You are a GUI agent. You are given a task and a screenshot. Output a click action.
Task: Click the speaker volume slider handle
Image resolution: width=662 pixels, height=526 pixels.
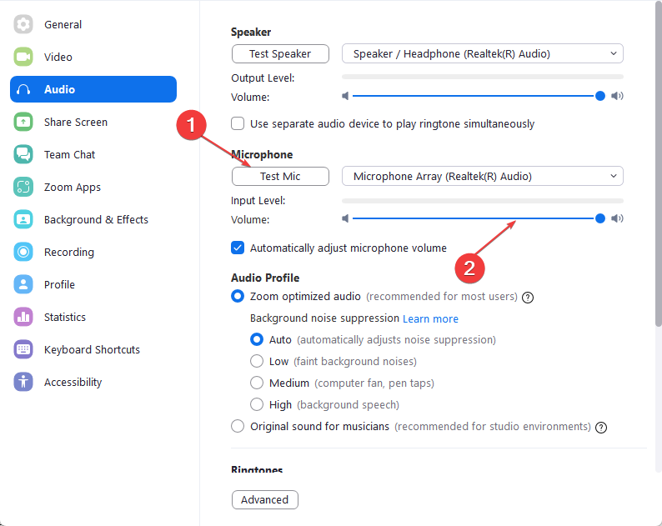pos(600,97)
